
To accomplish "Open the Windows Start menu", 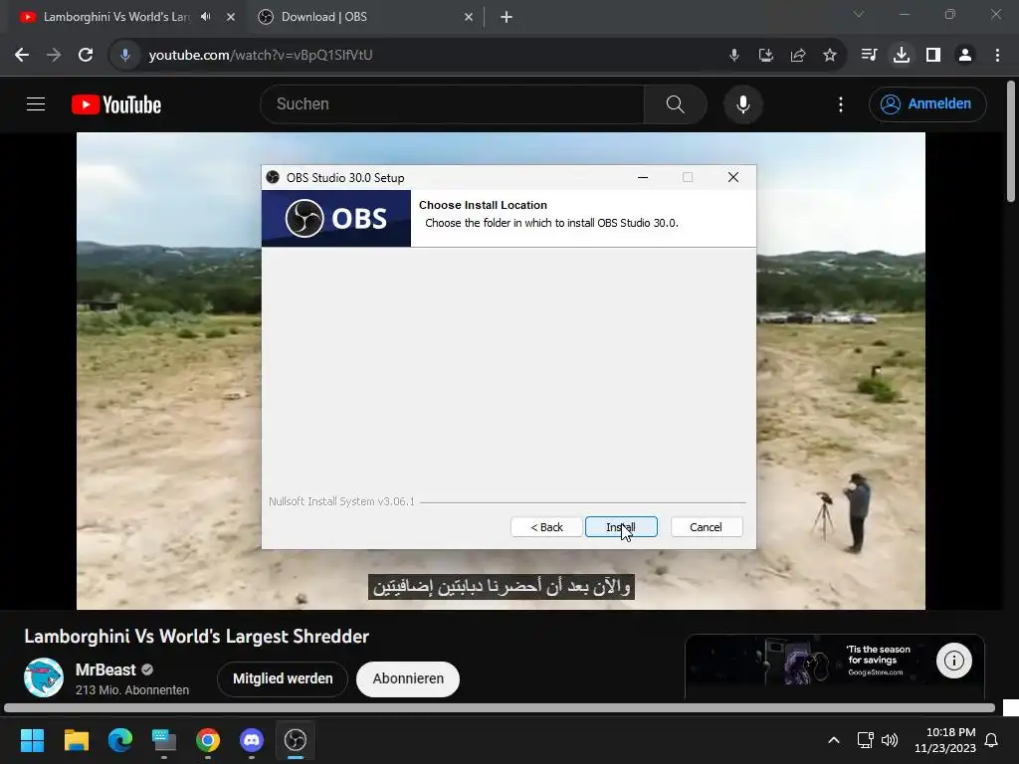I will pos(32,740).
